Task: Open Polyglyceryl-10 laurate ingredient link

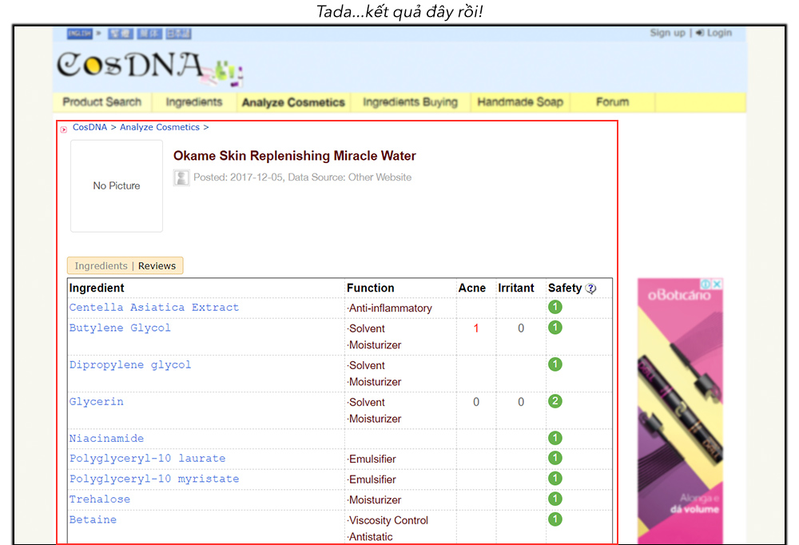Action: [147, 459]
